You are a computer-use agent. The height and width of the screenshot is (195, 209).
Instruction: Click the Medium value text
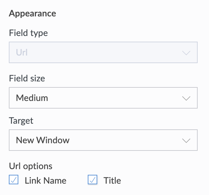coord(32,98)
